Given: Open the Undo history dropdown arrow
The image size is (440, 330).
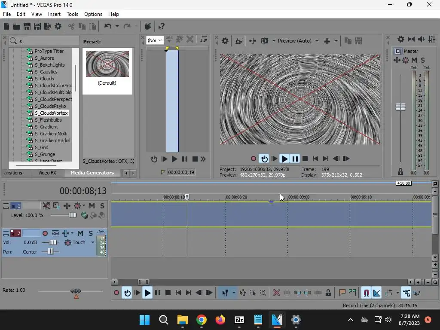Looking at the screenshot, I should coord(117,26).
